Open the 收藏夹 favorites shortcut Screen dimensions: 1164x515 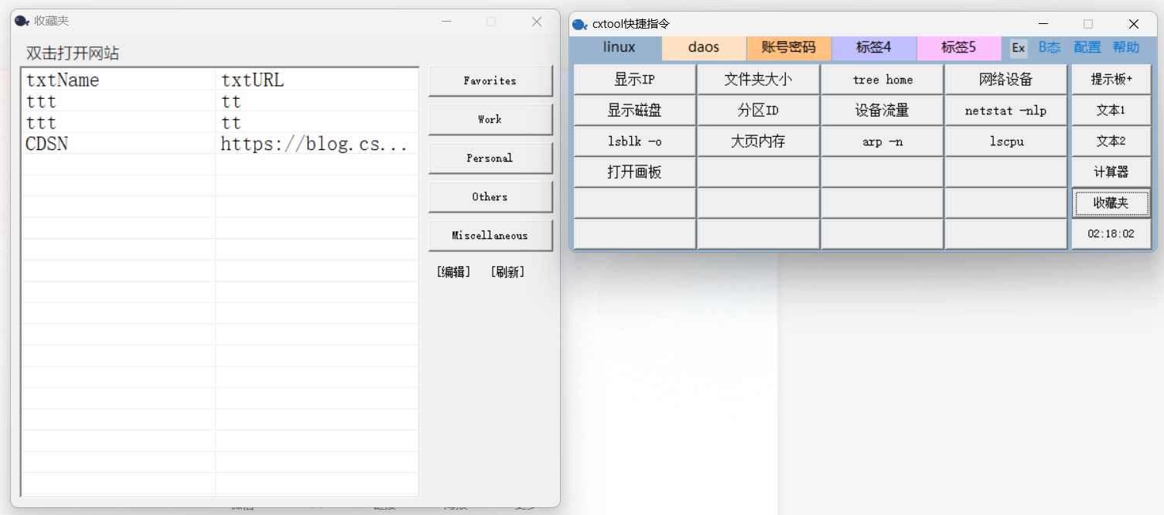tap(1111, 203)
